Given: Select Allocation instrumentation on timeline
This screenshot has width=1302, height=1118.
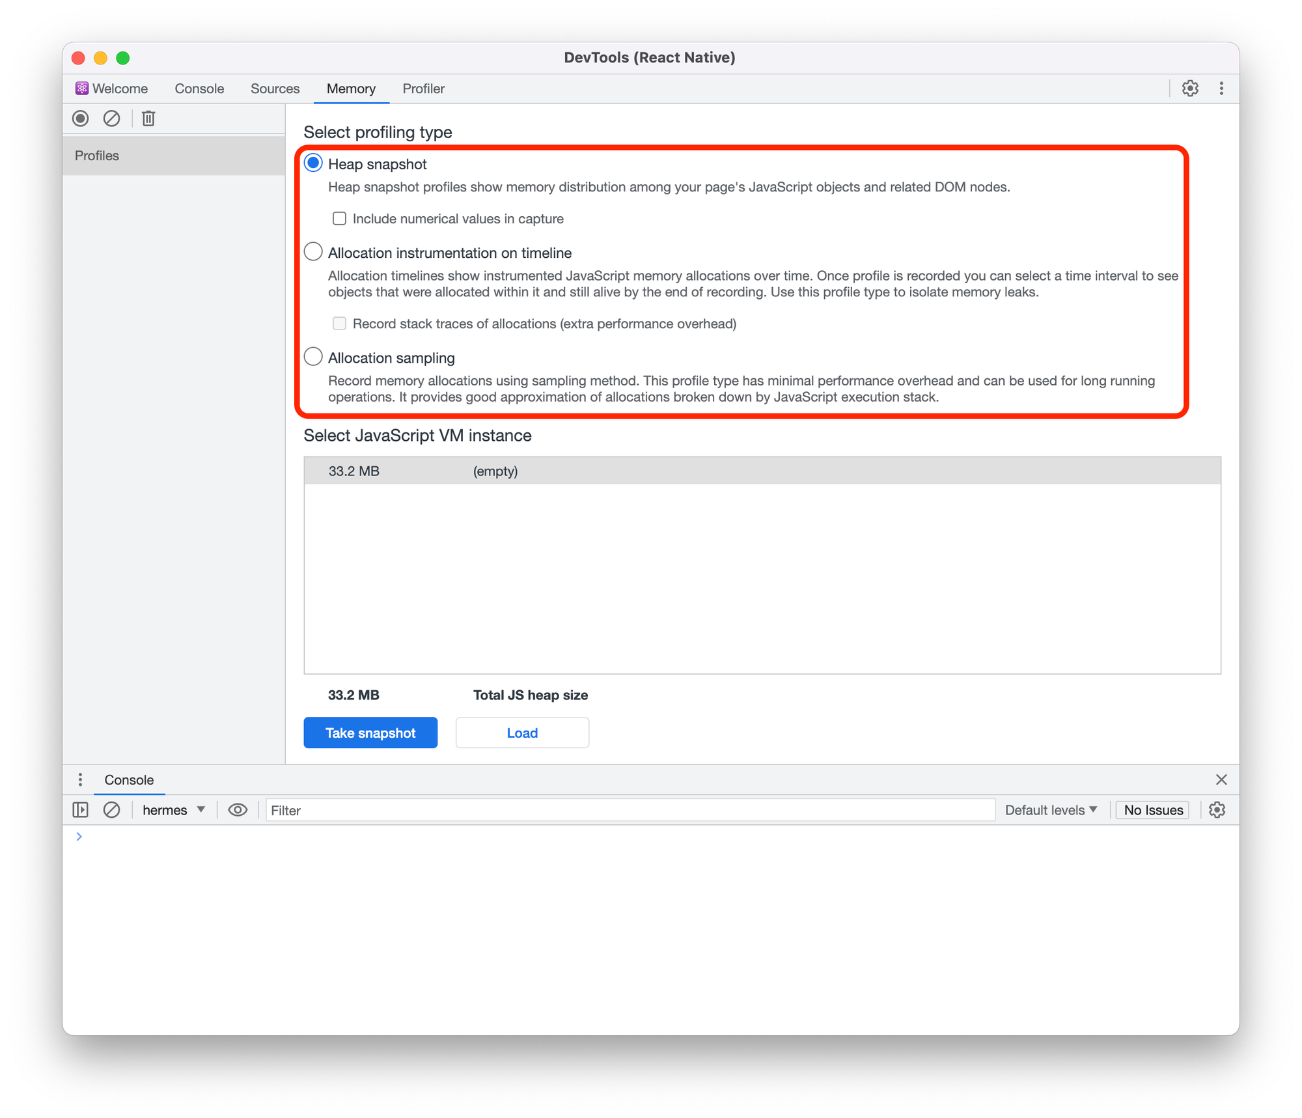Looking at the screenshot, I should [x=314, y=252].
